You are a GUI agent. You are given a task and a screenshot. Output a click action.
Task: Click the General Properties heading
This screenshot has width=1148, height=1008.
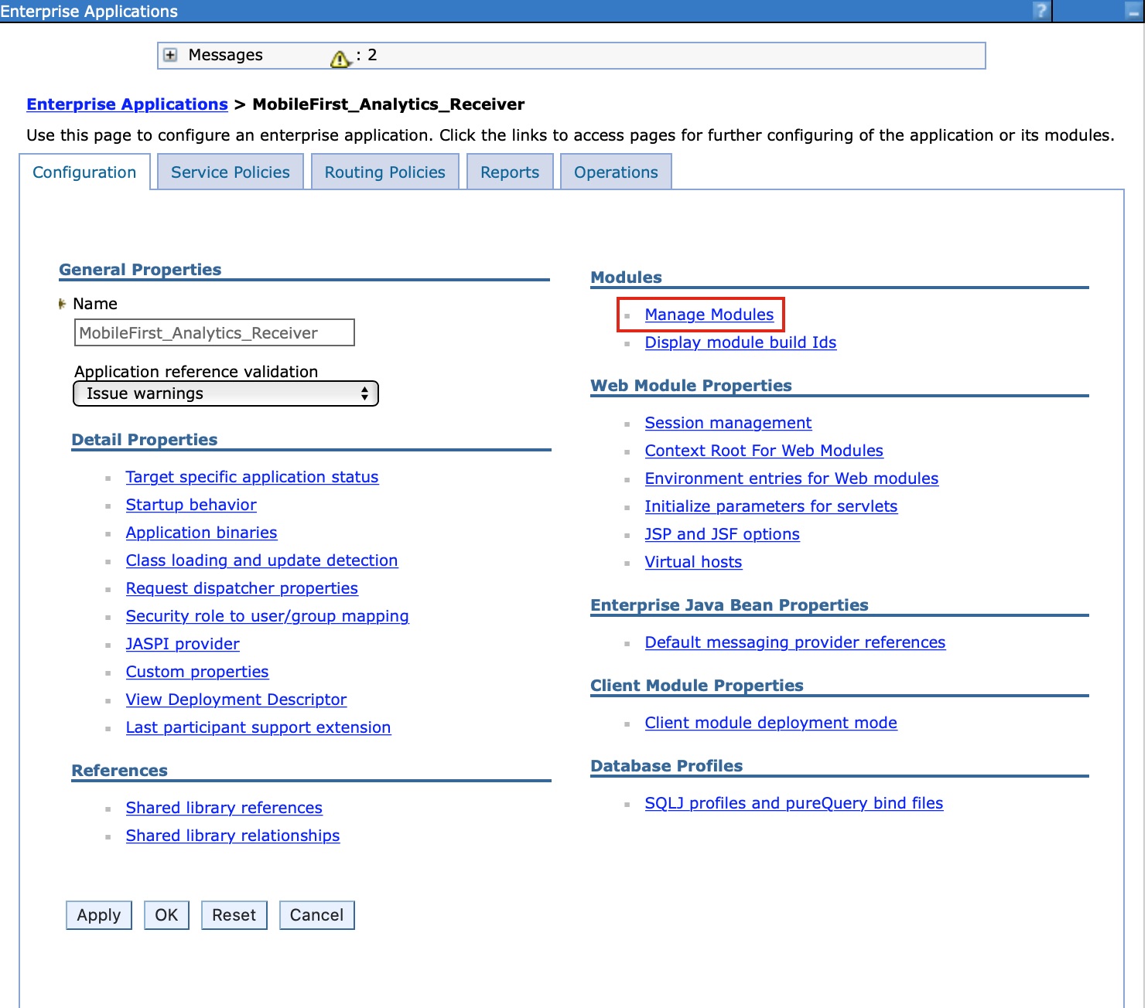[140, 270]
